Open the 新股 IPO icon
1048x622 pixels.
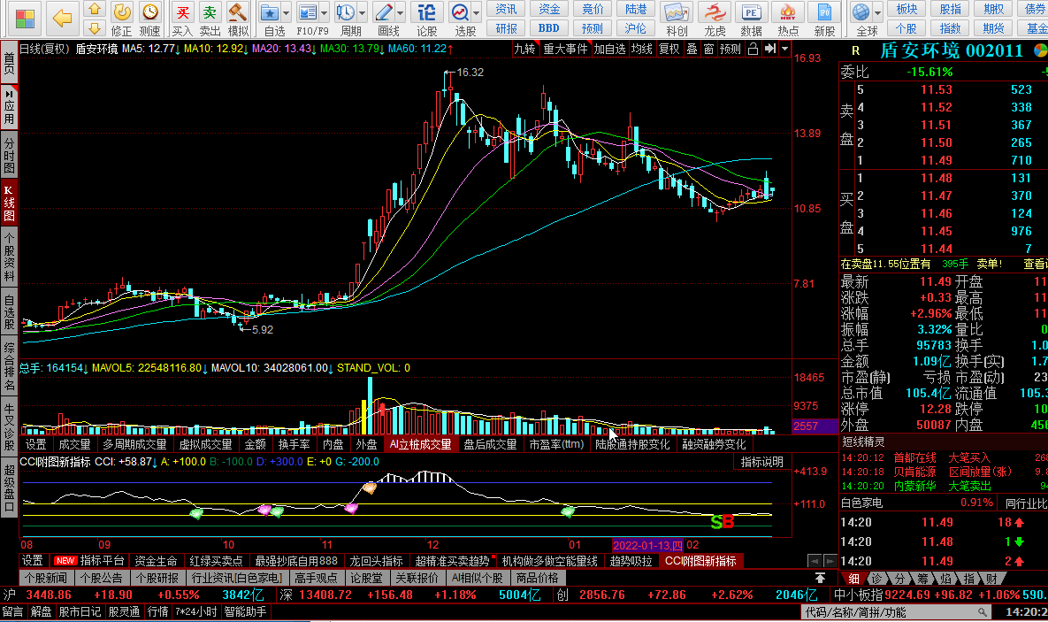pyautogui.click(x=824, y=12)
